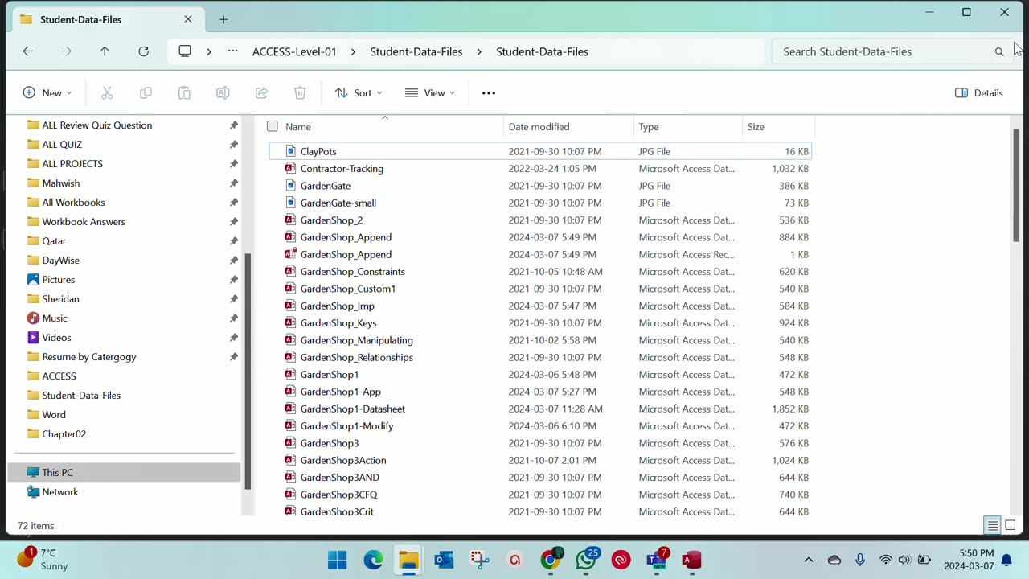Click the search magnifier icon
1029x579 pixels.
(x=999, y=51)
